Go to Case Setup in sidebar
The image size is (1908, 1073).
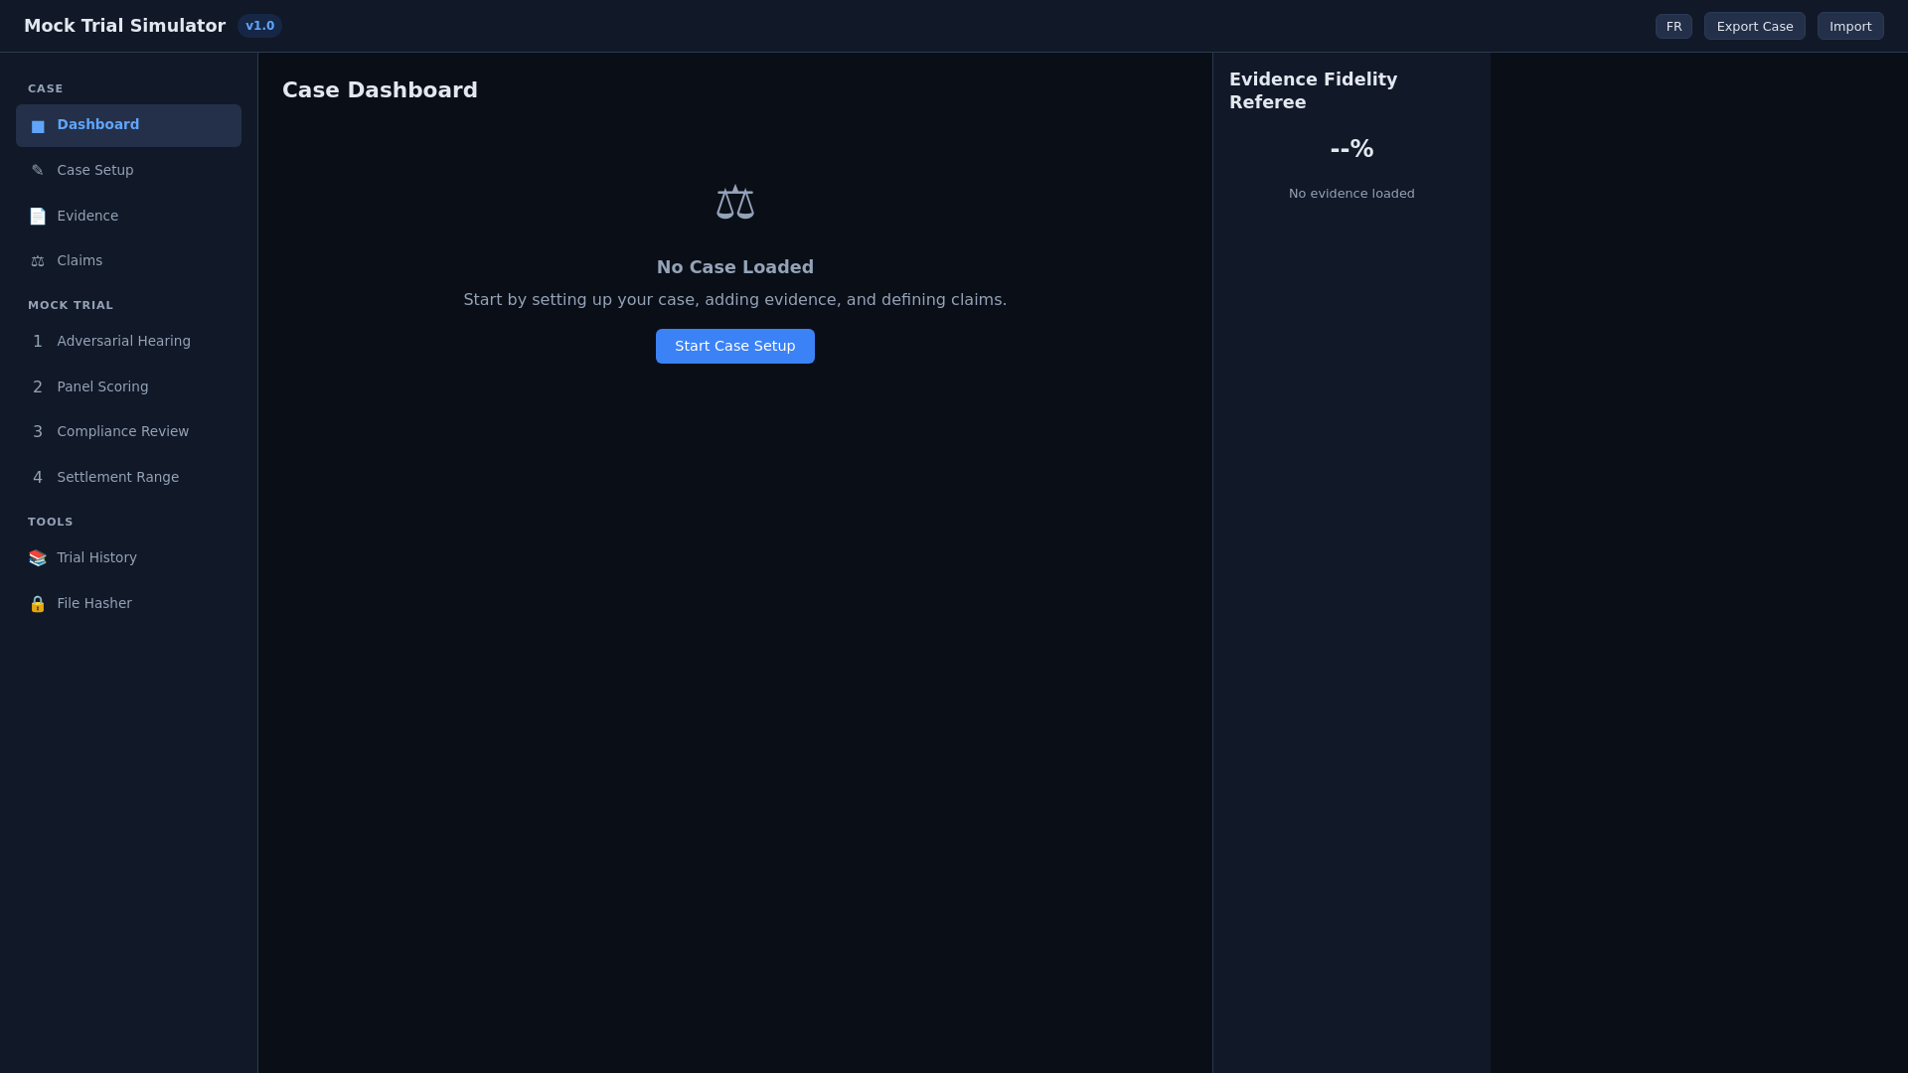[x=128, y=171]
